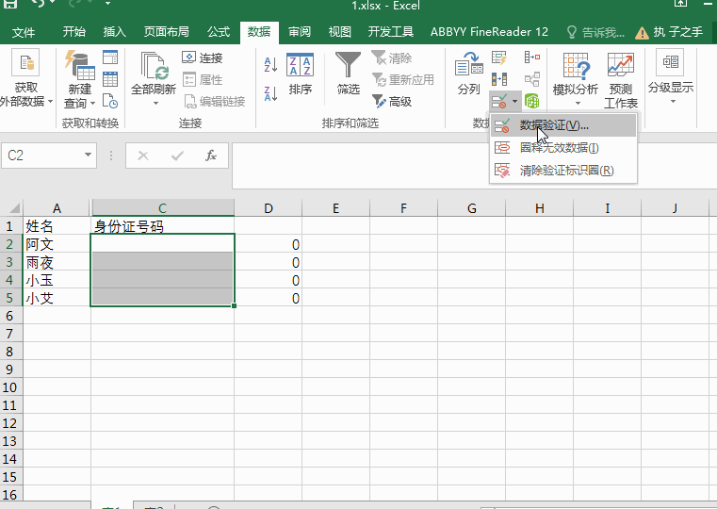Switch to the 视图 tab
717x509 pixels.
[340, 31]
